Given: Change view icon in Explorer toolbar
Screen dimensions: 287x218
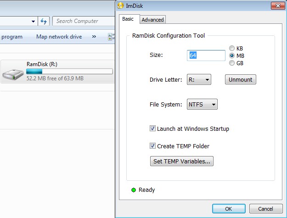Looking at the screenshot, I should pos(111,37).
